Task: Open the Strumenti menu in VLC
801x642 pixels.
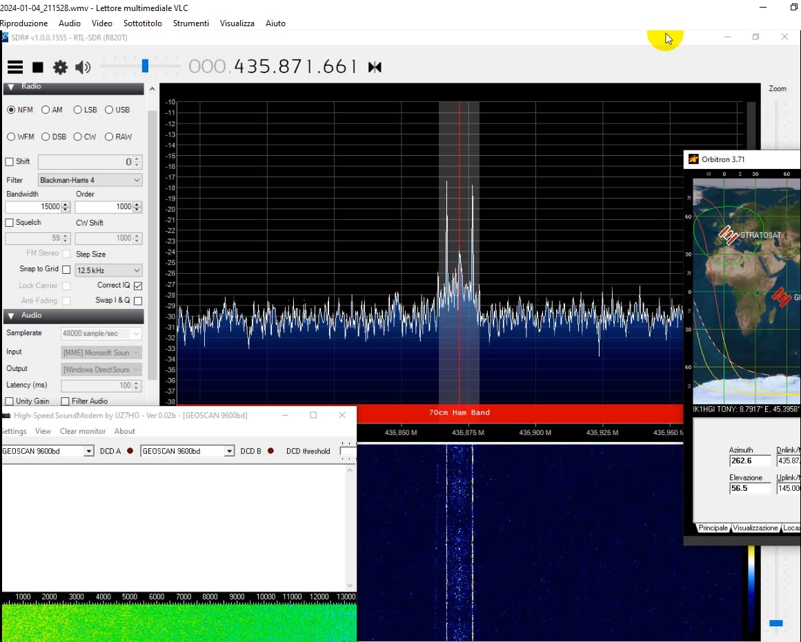Action: click(190, 23)
